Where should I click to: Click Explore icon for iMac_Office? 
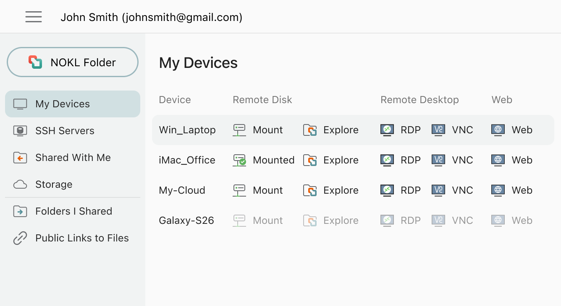(310, 160)
